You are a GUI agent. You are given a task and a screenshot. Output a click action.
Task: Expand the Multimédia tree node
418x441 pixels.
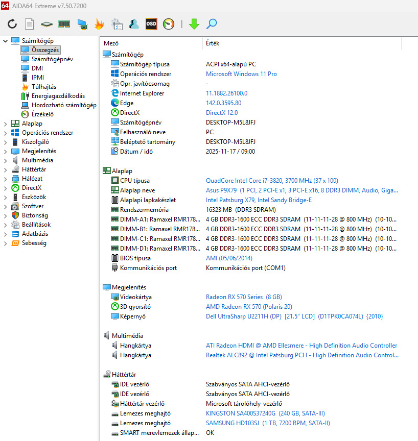click(5, 161)
